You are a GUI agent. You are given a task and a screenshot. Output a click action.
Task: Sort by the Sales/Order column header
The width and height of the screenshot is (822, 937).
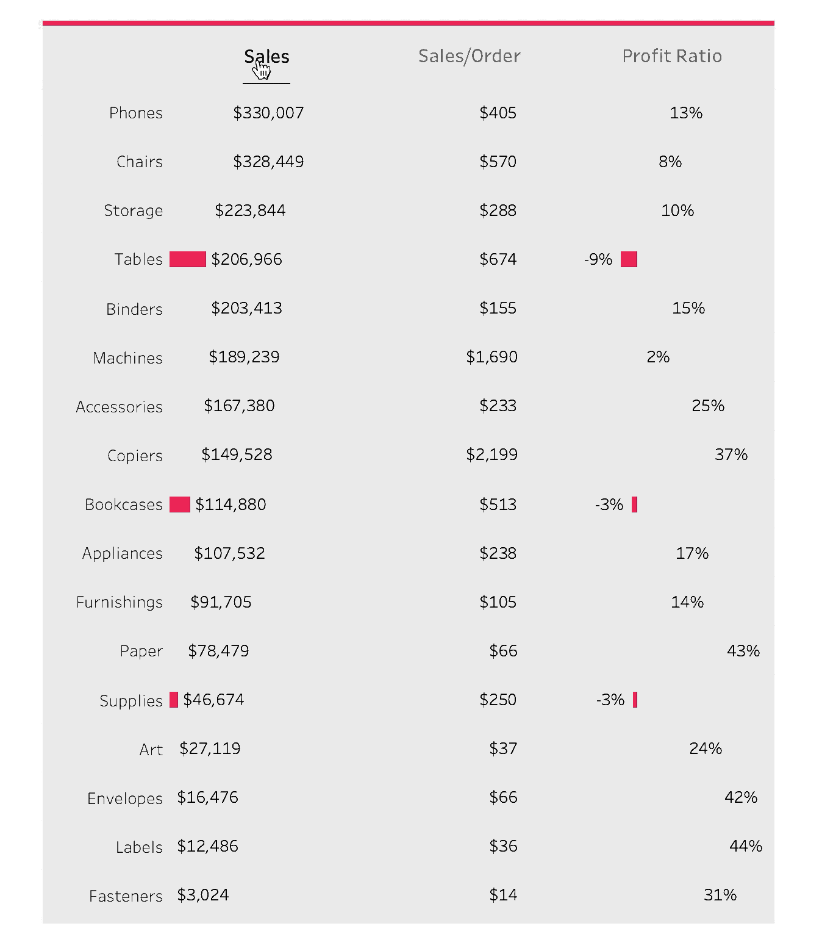[x=469, y=56]
